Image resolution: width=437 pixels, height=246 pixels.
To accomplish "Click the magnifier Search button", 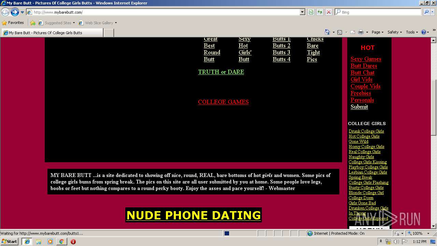I will tap(426, 12).
